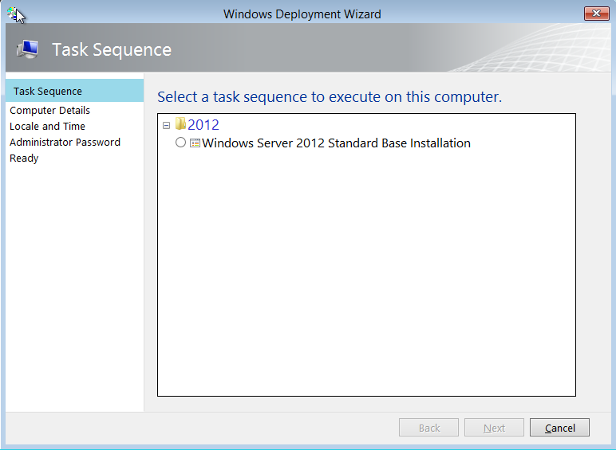This screenshot has height=450, width=616.
Task: Click the Next button
Action: click(x=494, y=428)
